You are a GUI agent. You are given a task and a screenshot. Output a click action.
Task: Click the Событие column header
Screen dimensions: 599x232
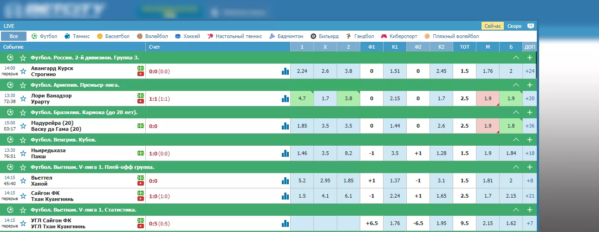(13, 47)
